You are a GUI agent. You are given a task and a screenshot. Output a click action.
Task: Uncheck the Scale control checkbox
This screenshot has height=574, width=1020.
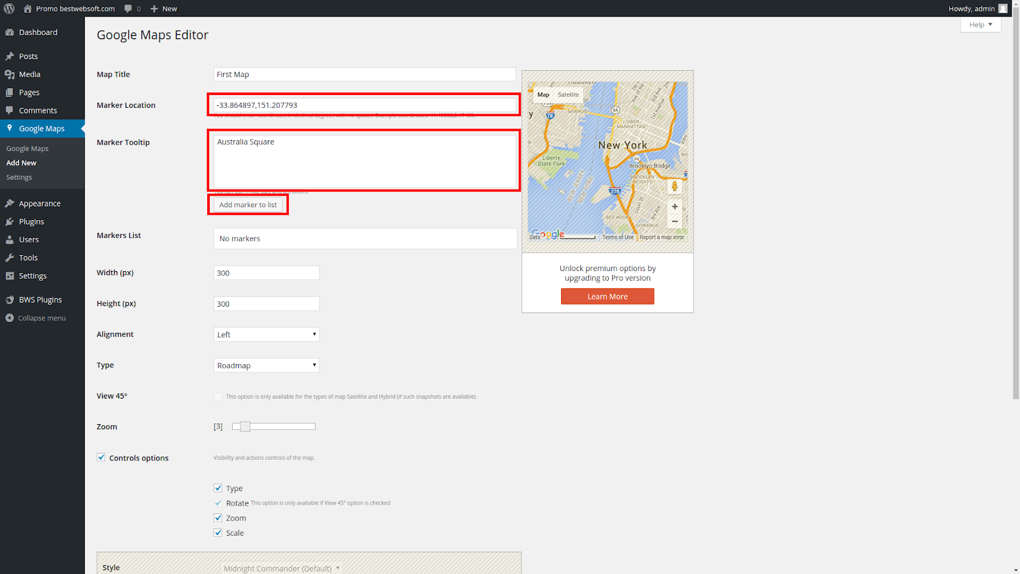(218, 533)
